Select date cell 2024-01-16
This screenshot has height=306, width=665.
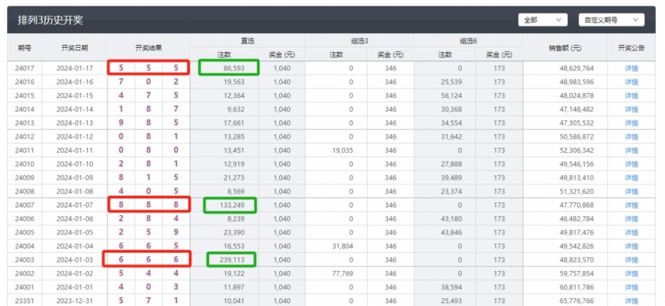pyautogui.click(x=75, y=82)
